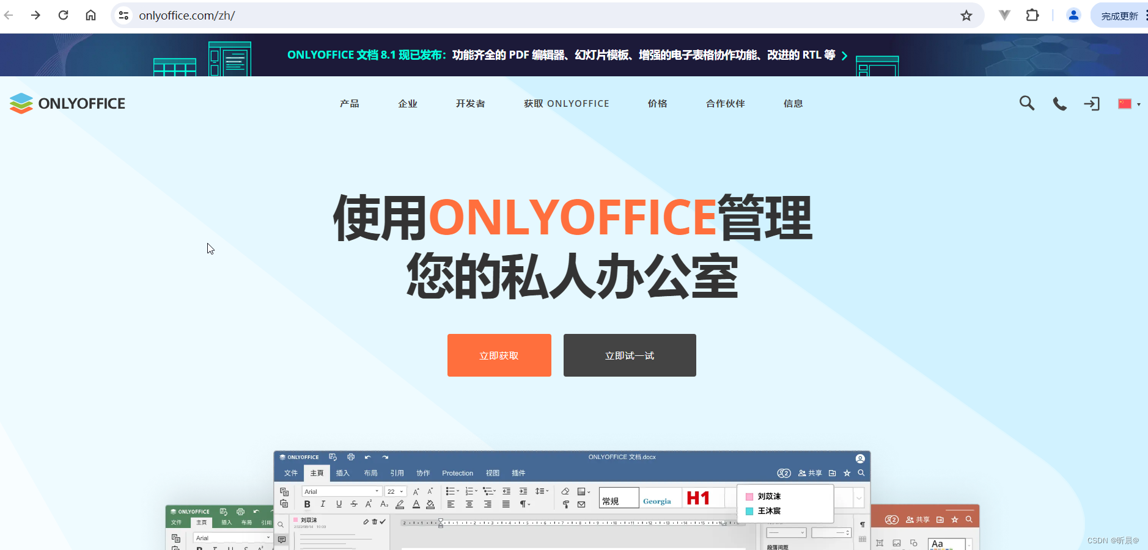
Task: Click the browser forward arrow
Action: pyautogui.click(x=35, y=15)
